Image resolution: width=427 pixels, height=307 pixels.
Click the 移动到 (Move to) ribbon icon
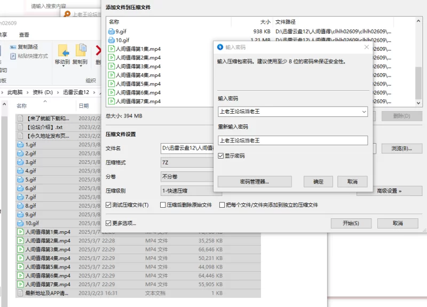tap(62, 51)
